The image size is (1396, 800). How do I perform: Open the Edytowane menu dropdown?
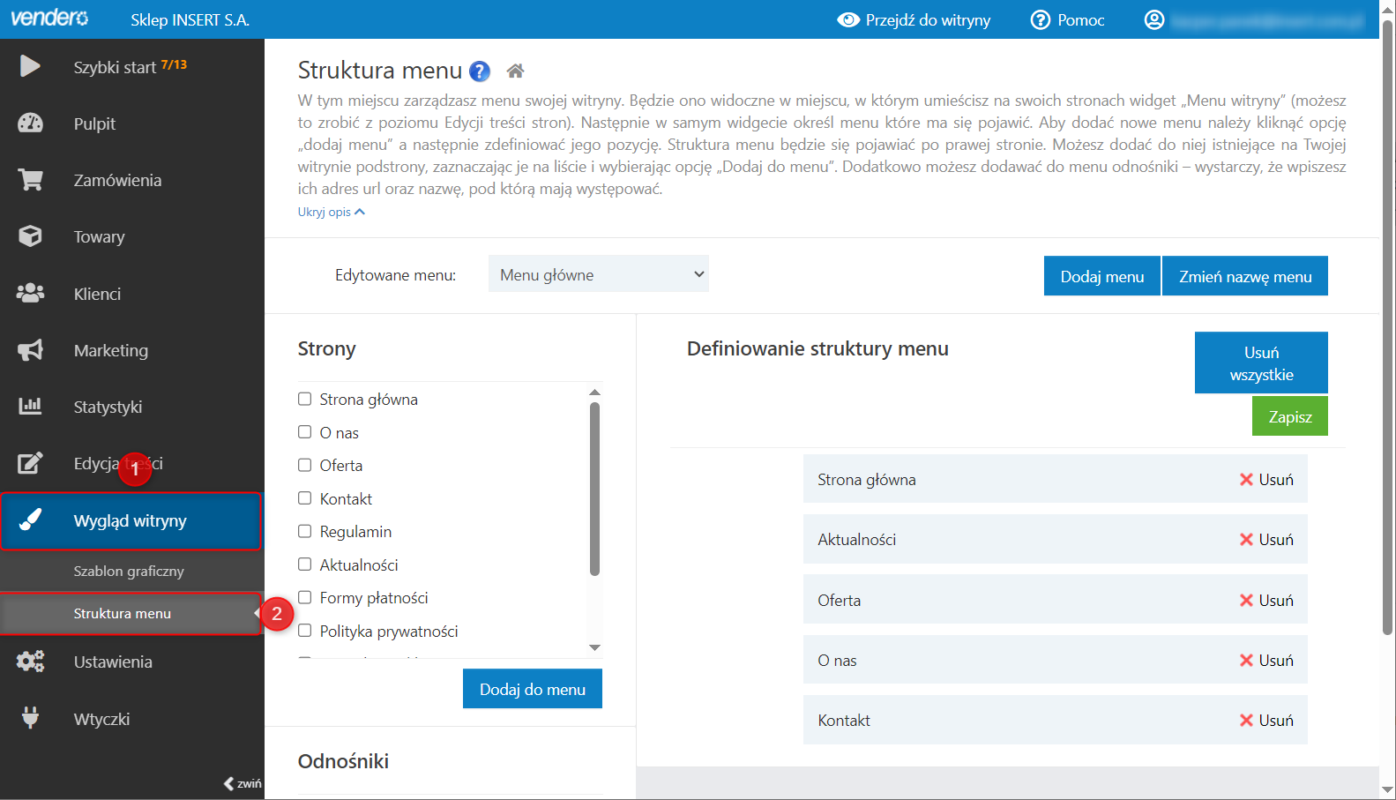(x=599, y=274)
